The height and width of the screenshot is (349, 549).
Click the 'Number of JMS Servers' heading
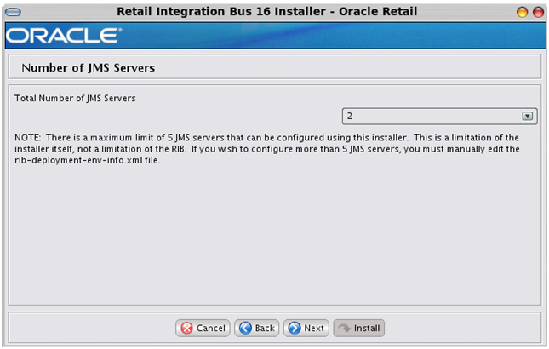pyautogui.click(x=89, y=67)
